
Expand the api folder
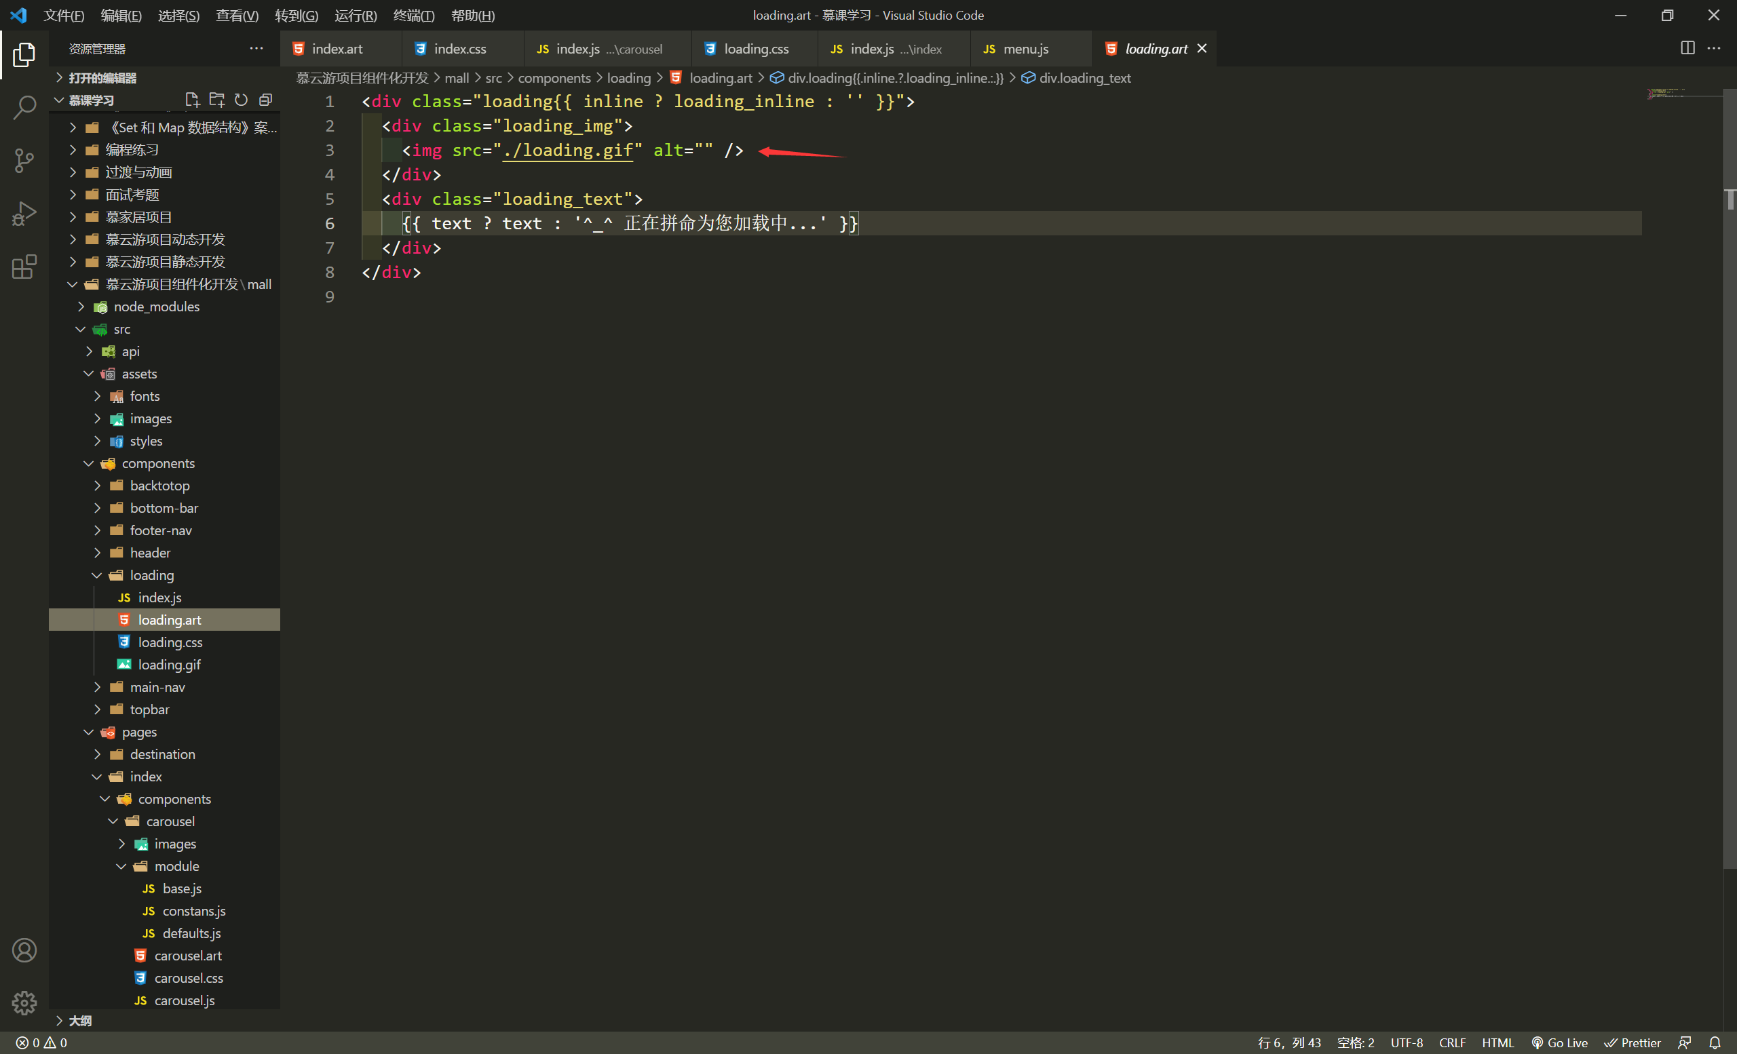point(130,351)
